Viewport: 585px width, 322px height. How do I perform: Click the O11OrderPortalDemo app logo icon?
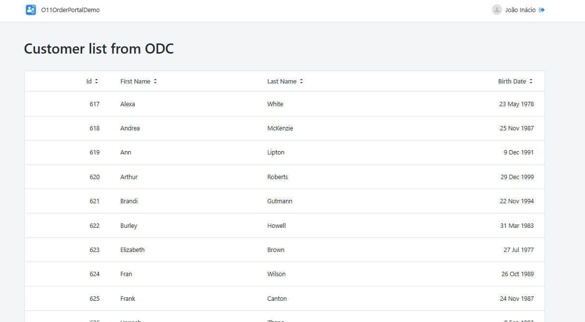pos(30,10)
